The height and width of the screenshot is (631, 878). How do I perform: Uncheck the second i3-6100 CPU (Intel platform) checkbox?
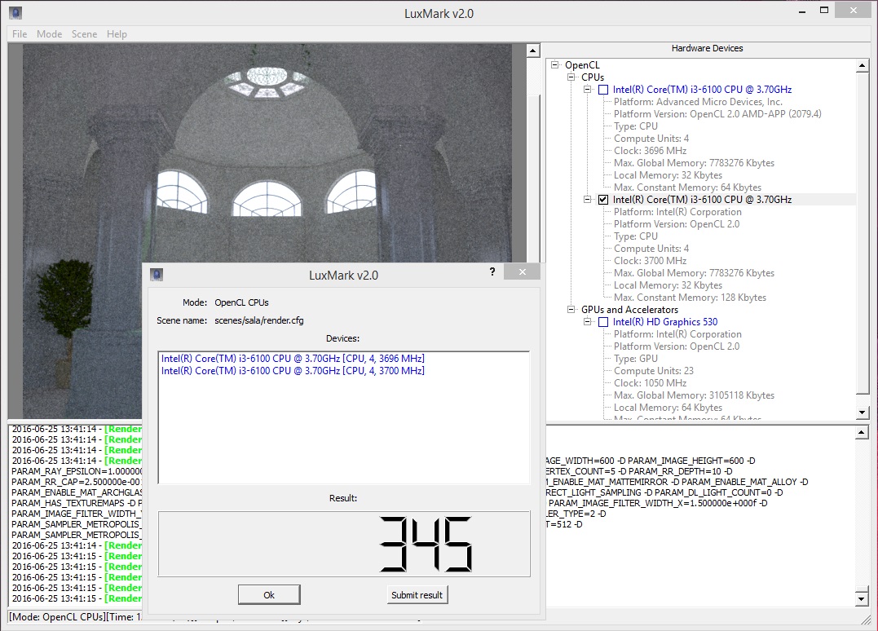point(603,199)
